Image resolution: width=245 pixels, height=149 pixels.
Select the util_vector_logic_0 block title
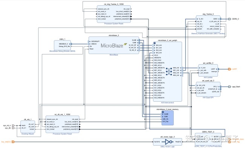click(x=167, y=137)
